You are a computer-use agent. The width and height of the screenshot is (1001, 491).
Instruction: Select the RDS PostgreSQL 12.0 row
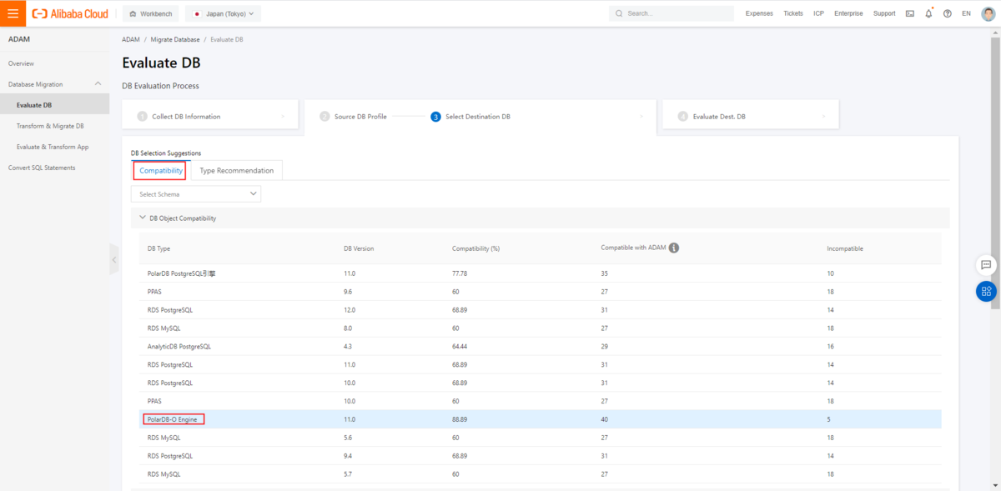tap(541, 310)
